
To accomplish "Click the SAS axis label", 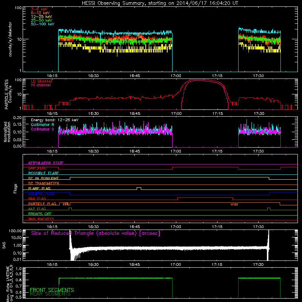I will (x=4, y=245).
